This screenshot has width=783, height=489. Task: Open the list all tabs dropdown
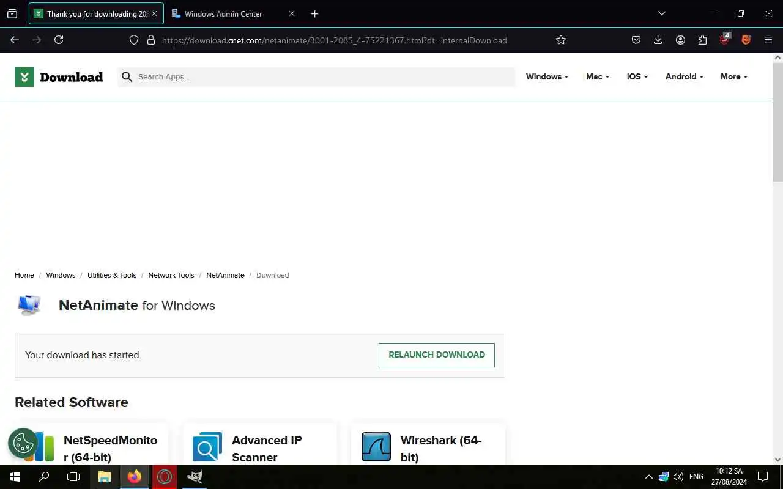(661, 13)
